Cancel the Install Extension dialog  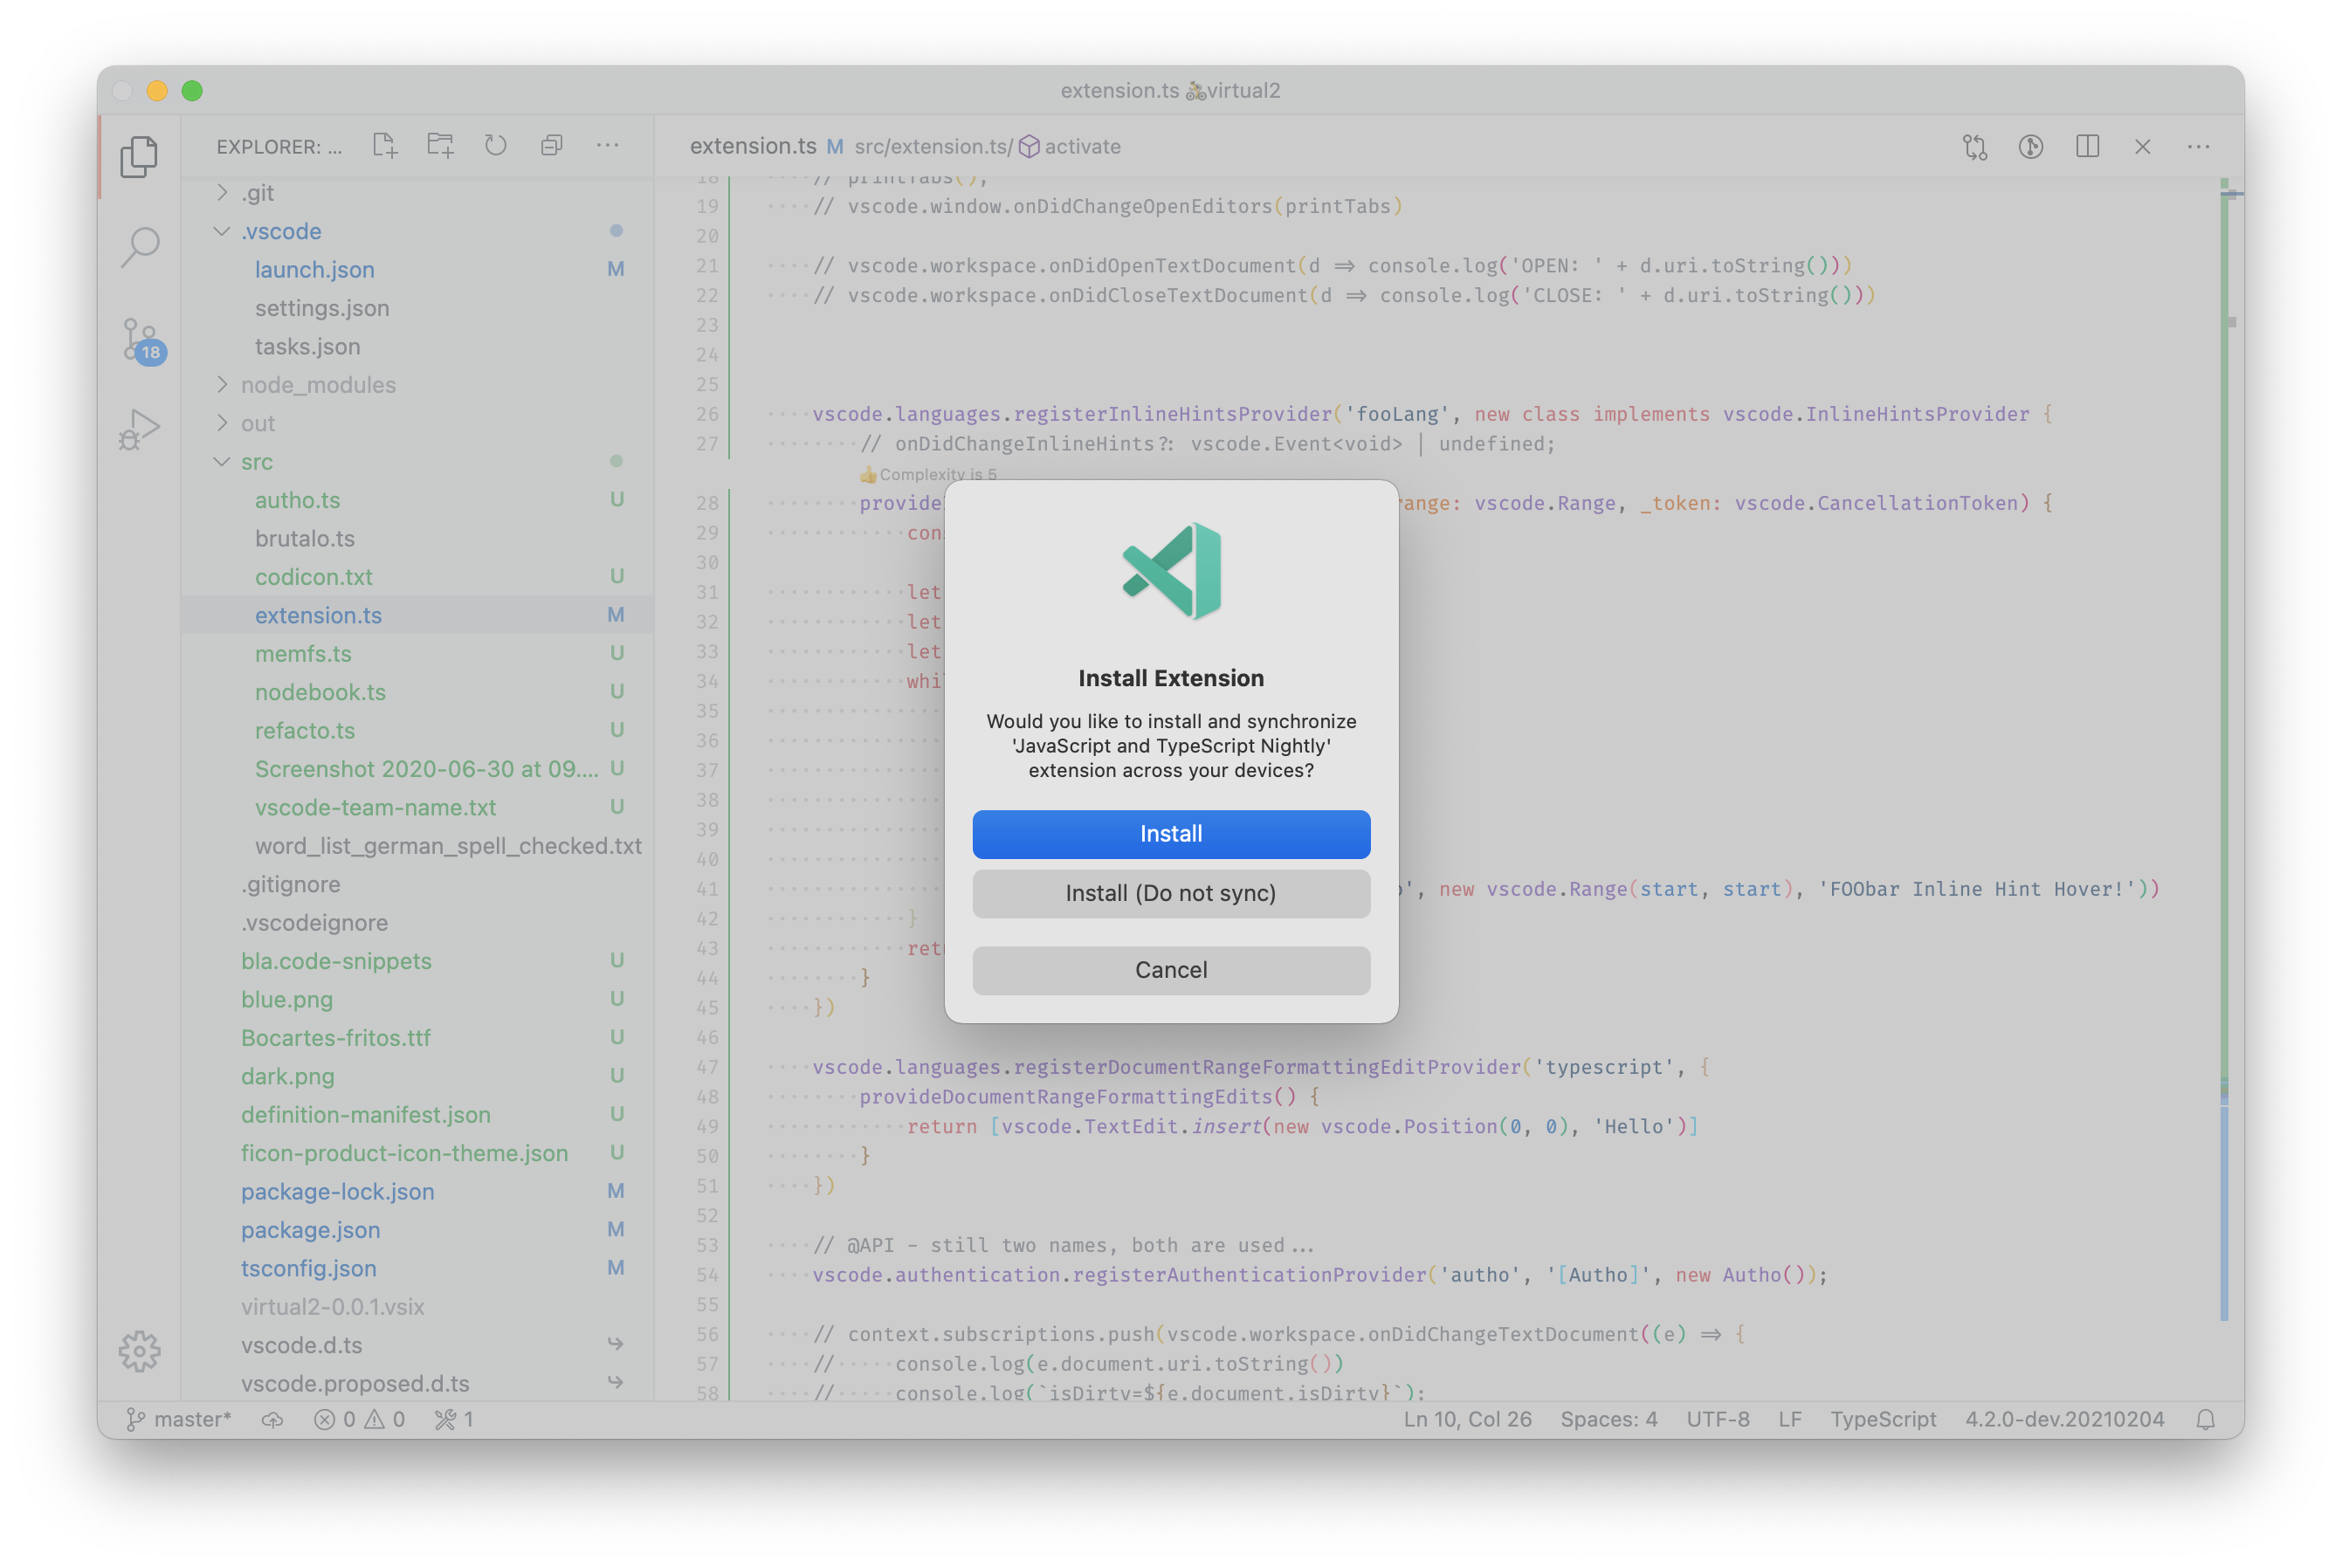point(1171,970)
